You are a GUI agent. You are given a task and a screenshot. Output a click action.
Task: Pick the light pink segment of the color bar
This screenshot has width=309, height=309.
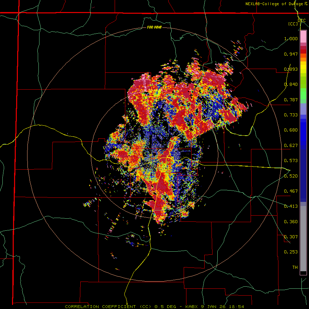click(303, 37)
